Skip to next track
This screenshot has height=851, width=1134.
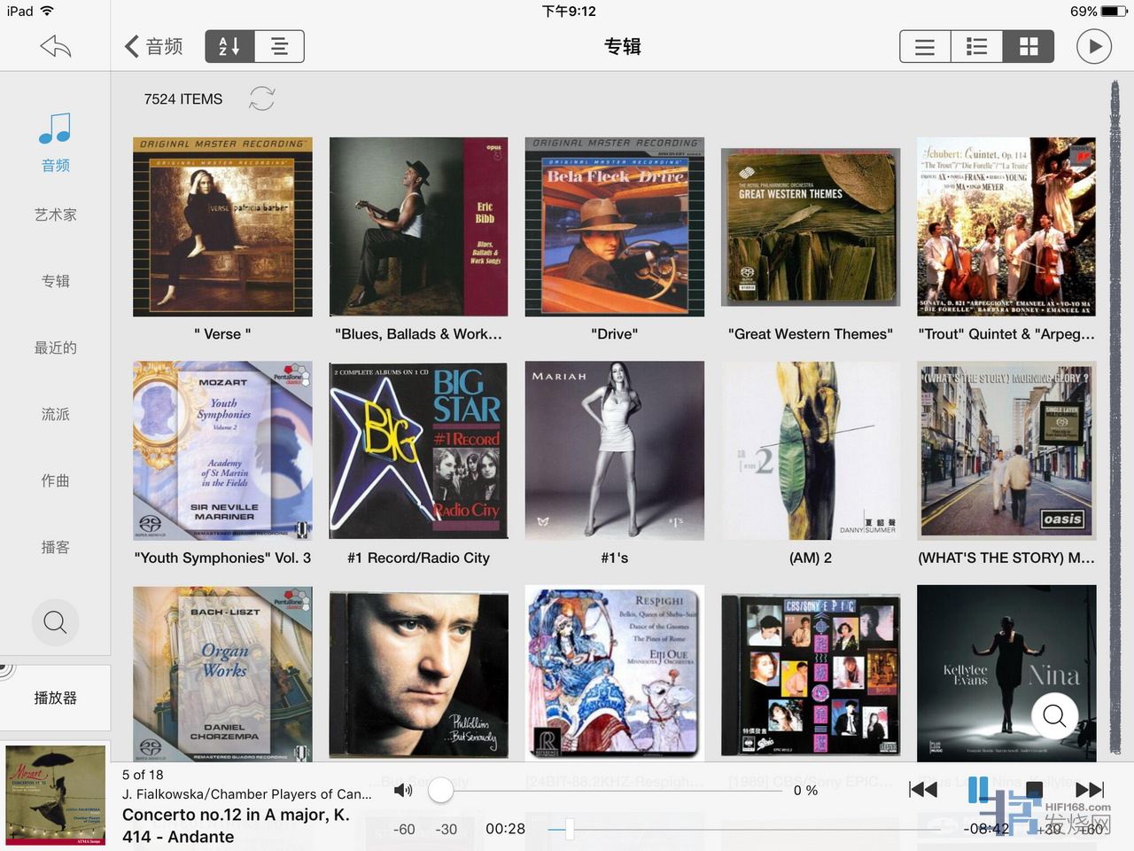pyautogui.click(x=1089, y=789)
